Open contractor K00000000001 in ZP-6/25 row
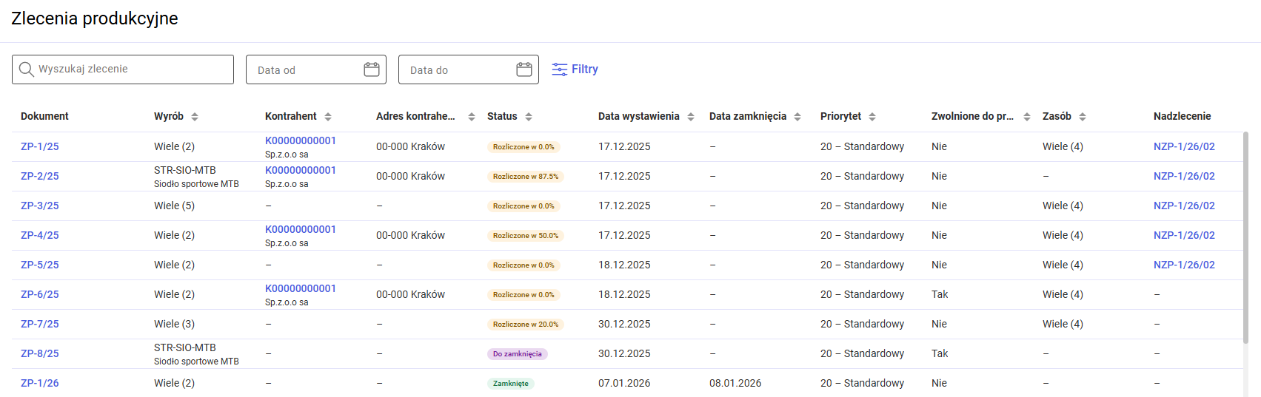 tap(301, 288)
